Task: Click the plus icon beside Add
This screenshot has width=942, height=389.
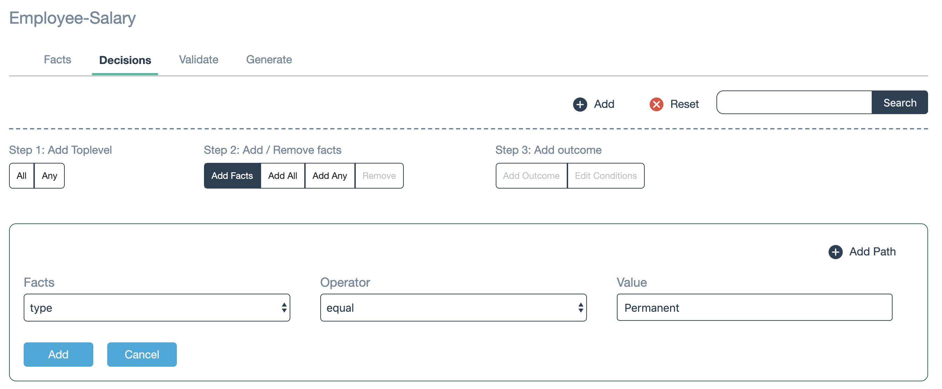Action: (x=580, y=104)
